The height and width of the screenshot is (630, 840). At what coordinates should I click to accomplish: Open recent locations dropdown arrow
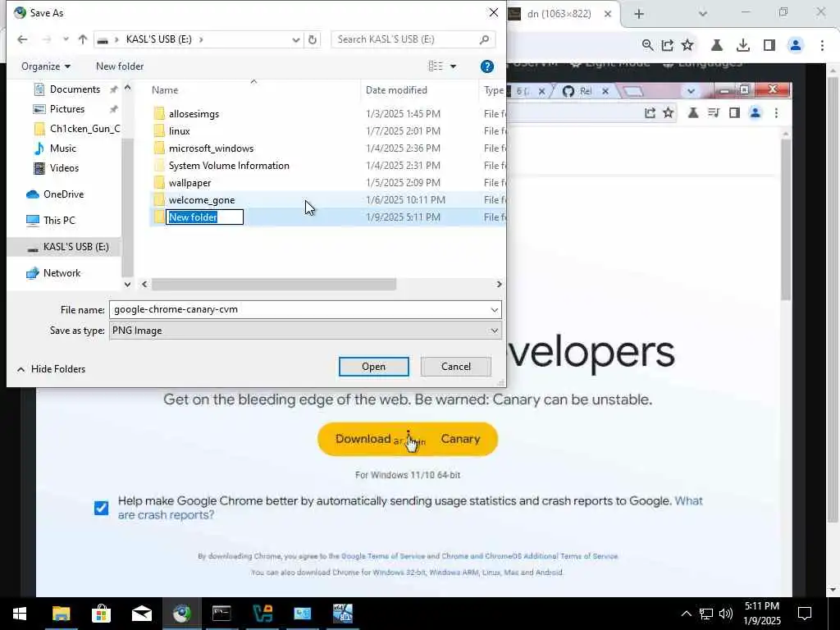tap(66, 39)
